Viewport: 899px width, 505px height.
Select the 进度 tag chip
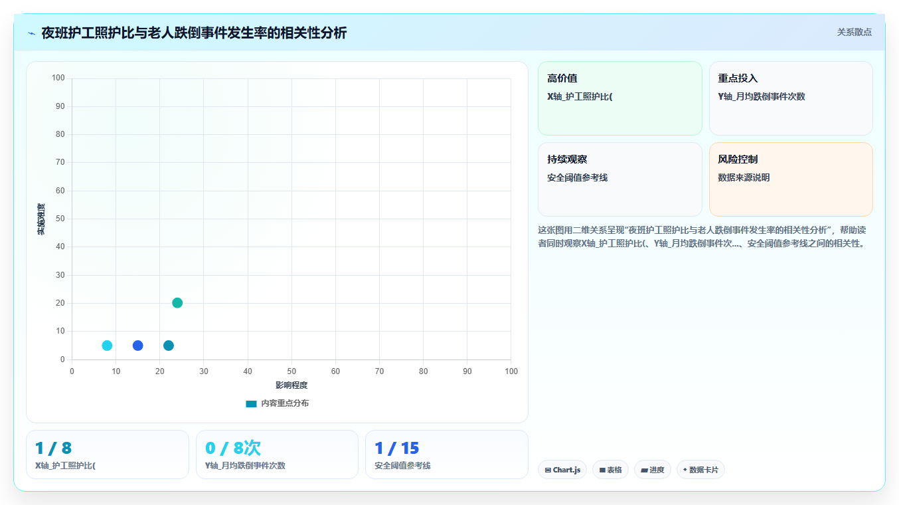click(x=653, y=470)
